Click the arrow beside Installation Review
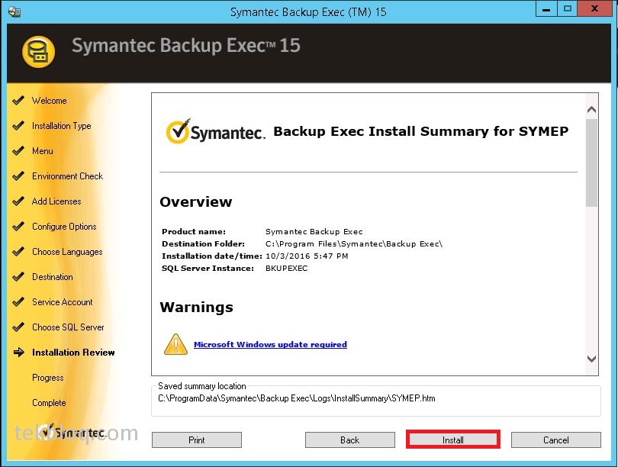Screen dimensions: 618x467 pyautogui.click(x=18, y=353)
